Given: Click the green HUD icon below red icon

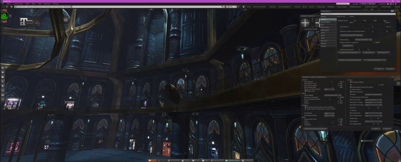Looking at the screenshot, I should coord(4,16).
